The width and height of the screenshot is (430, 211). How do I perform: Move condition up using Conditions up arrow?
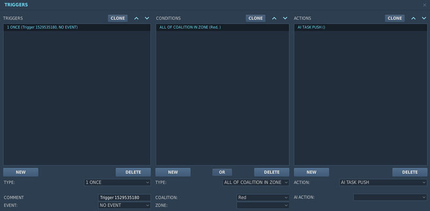pos(274,18)
